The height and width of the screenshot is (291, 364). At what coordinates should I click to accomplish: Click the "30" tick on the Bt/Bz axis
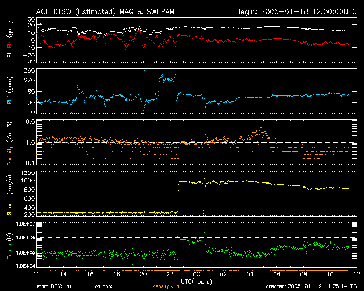tap(31, 19)
